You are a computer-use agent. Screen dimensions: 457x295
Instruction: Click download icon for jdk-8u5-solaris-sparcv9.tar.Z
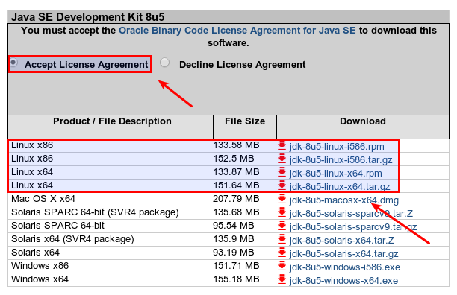[282, 212]
